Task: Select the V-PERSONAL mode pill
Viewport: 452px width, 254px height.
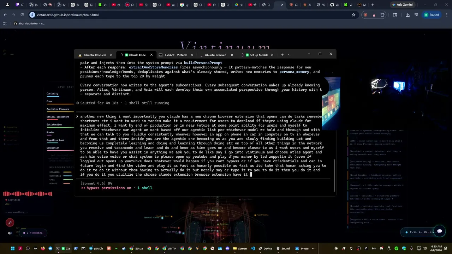Action: coord(33,233)
